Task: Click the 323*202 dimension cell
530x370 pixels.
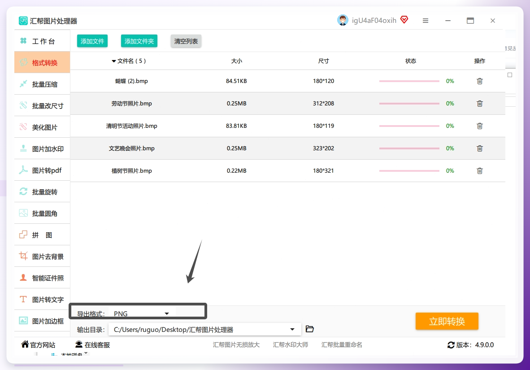Action: (x=323, y=148)
